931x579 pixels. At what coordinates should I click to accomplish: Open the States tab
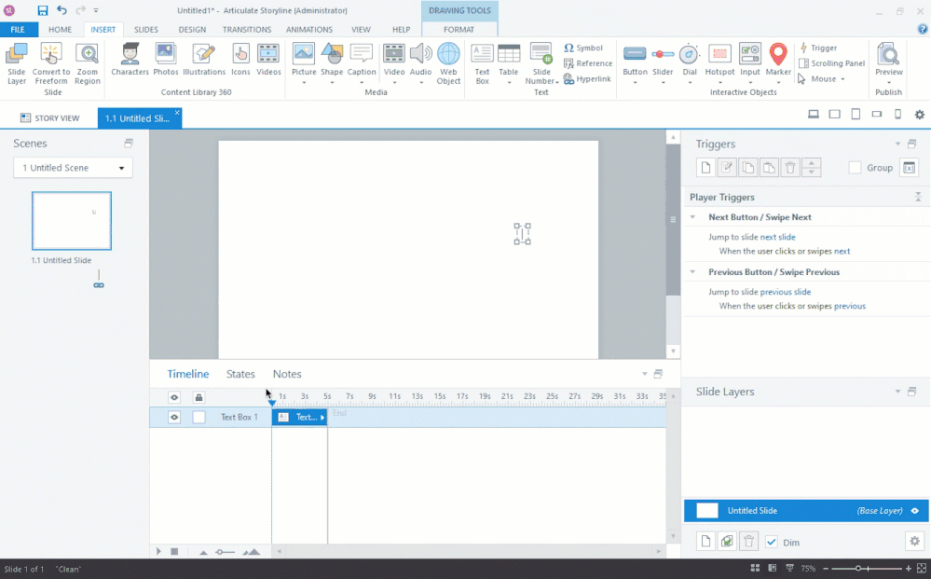click(240, 374)
